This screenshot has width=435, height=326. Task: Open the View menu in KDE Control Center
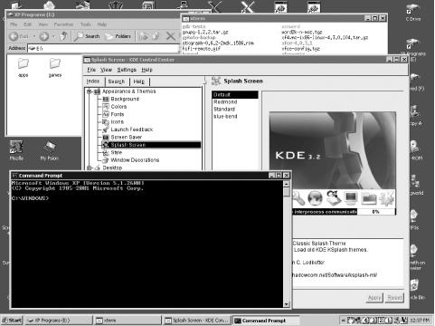[x=106, y=70]
